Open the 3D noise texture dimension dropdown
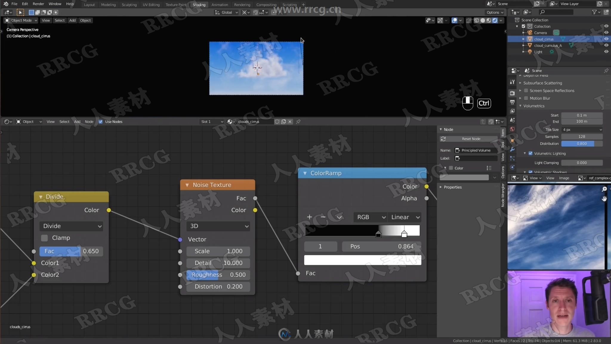611x344 pixels. tap(218, 226)
